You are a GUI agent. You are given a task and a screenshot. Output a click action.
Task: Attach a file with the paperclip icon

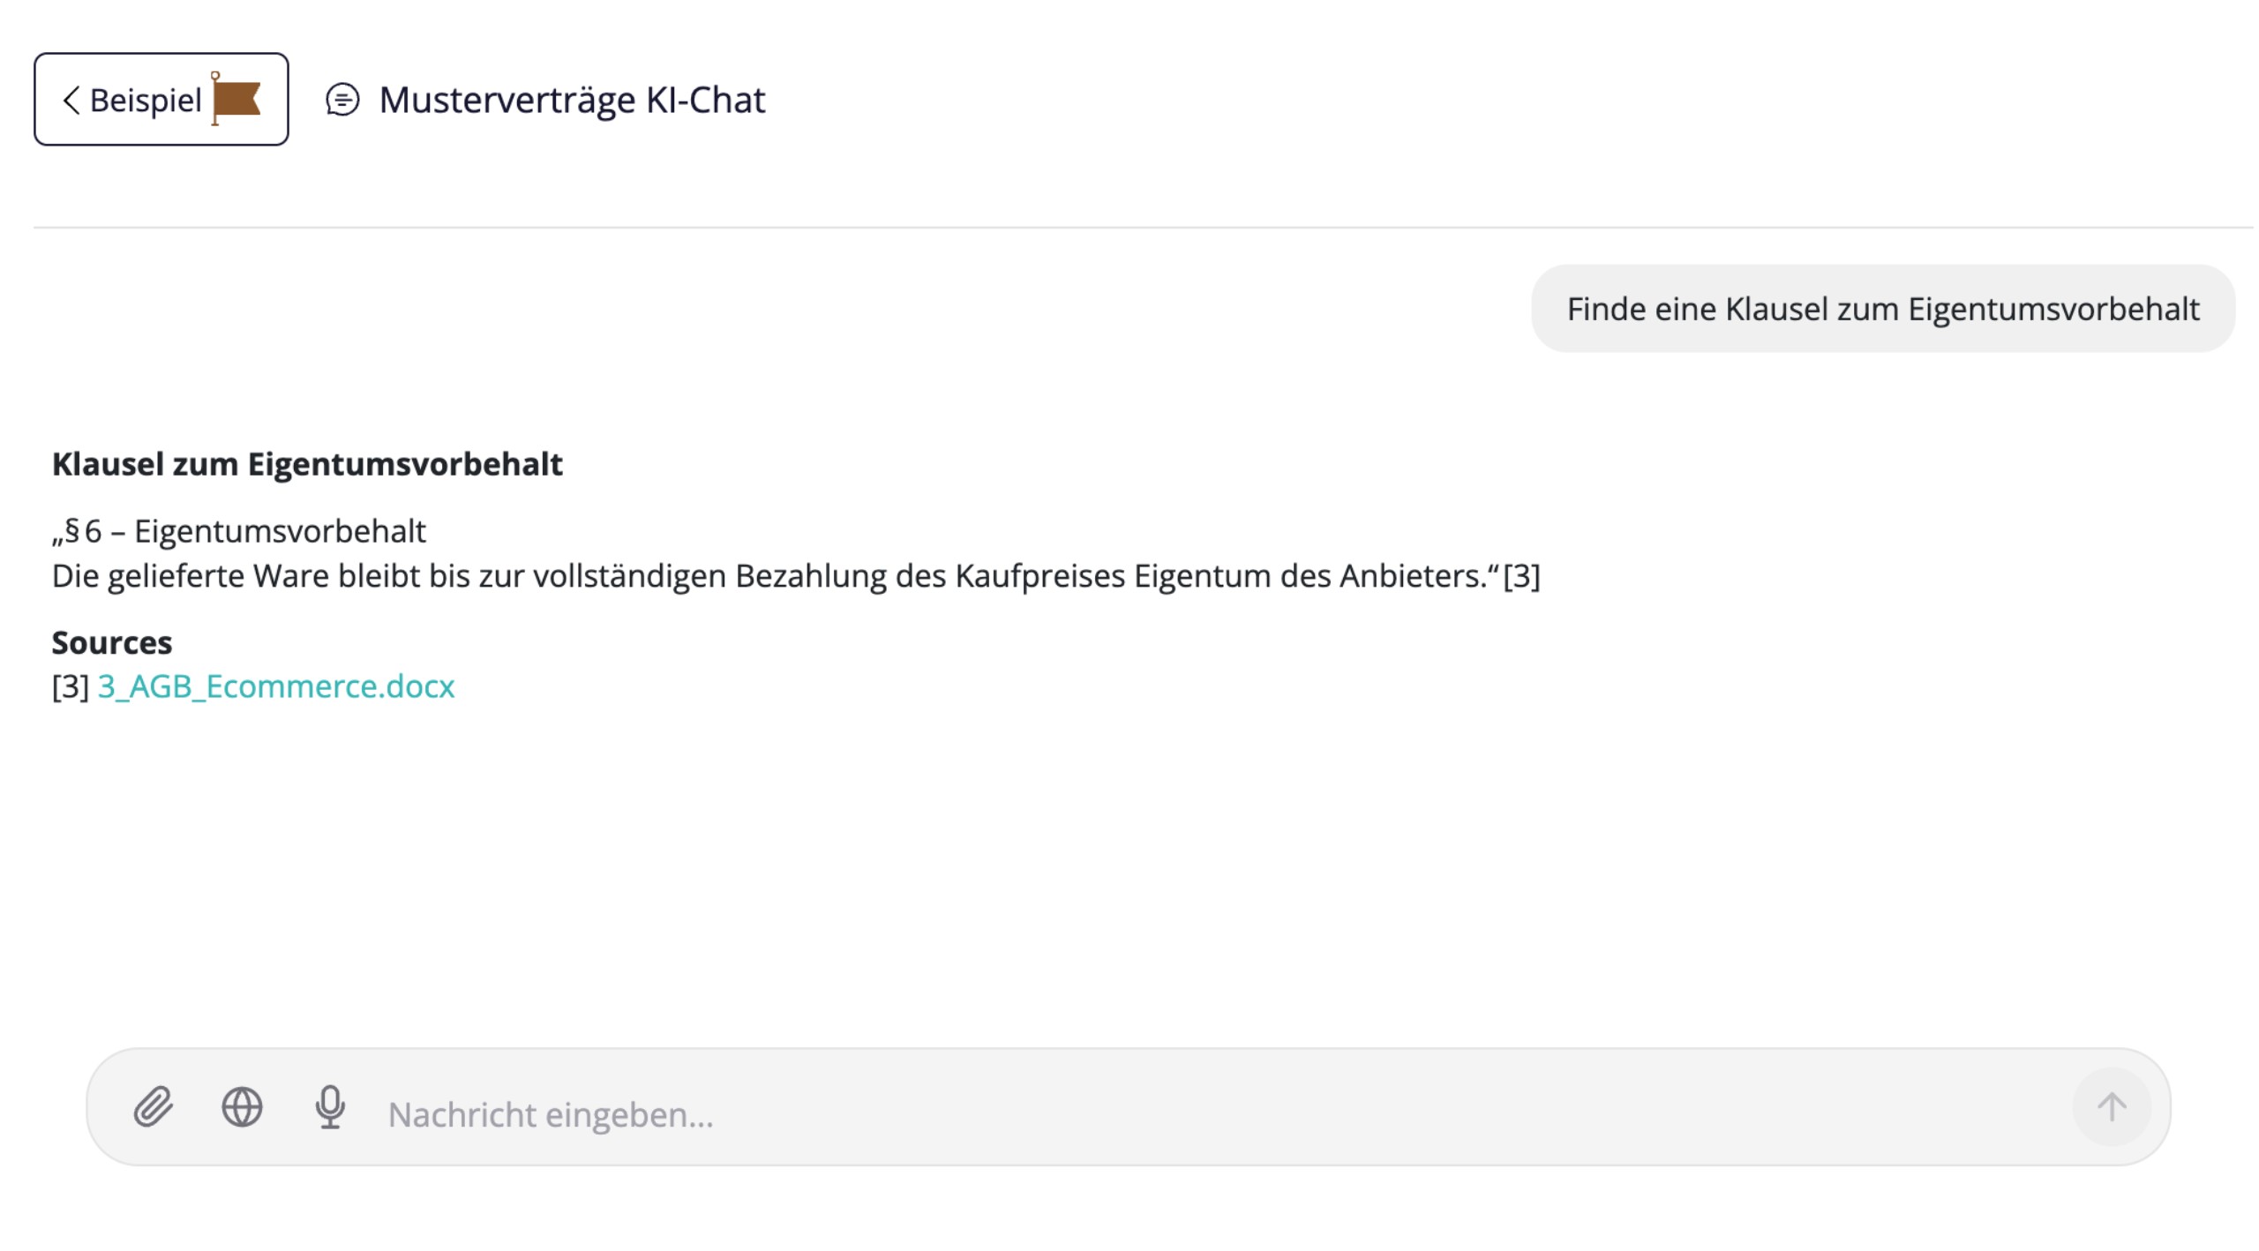[x=154, y=1107]
